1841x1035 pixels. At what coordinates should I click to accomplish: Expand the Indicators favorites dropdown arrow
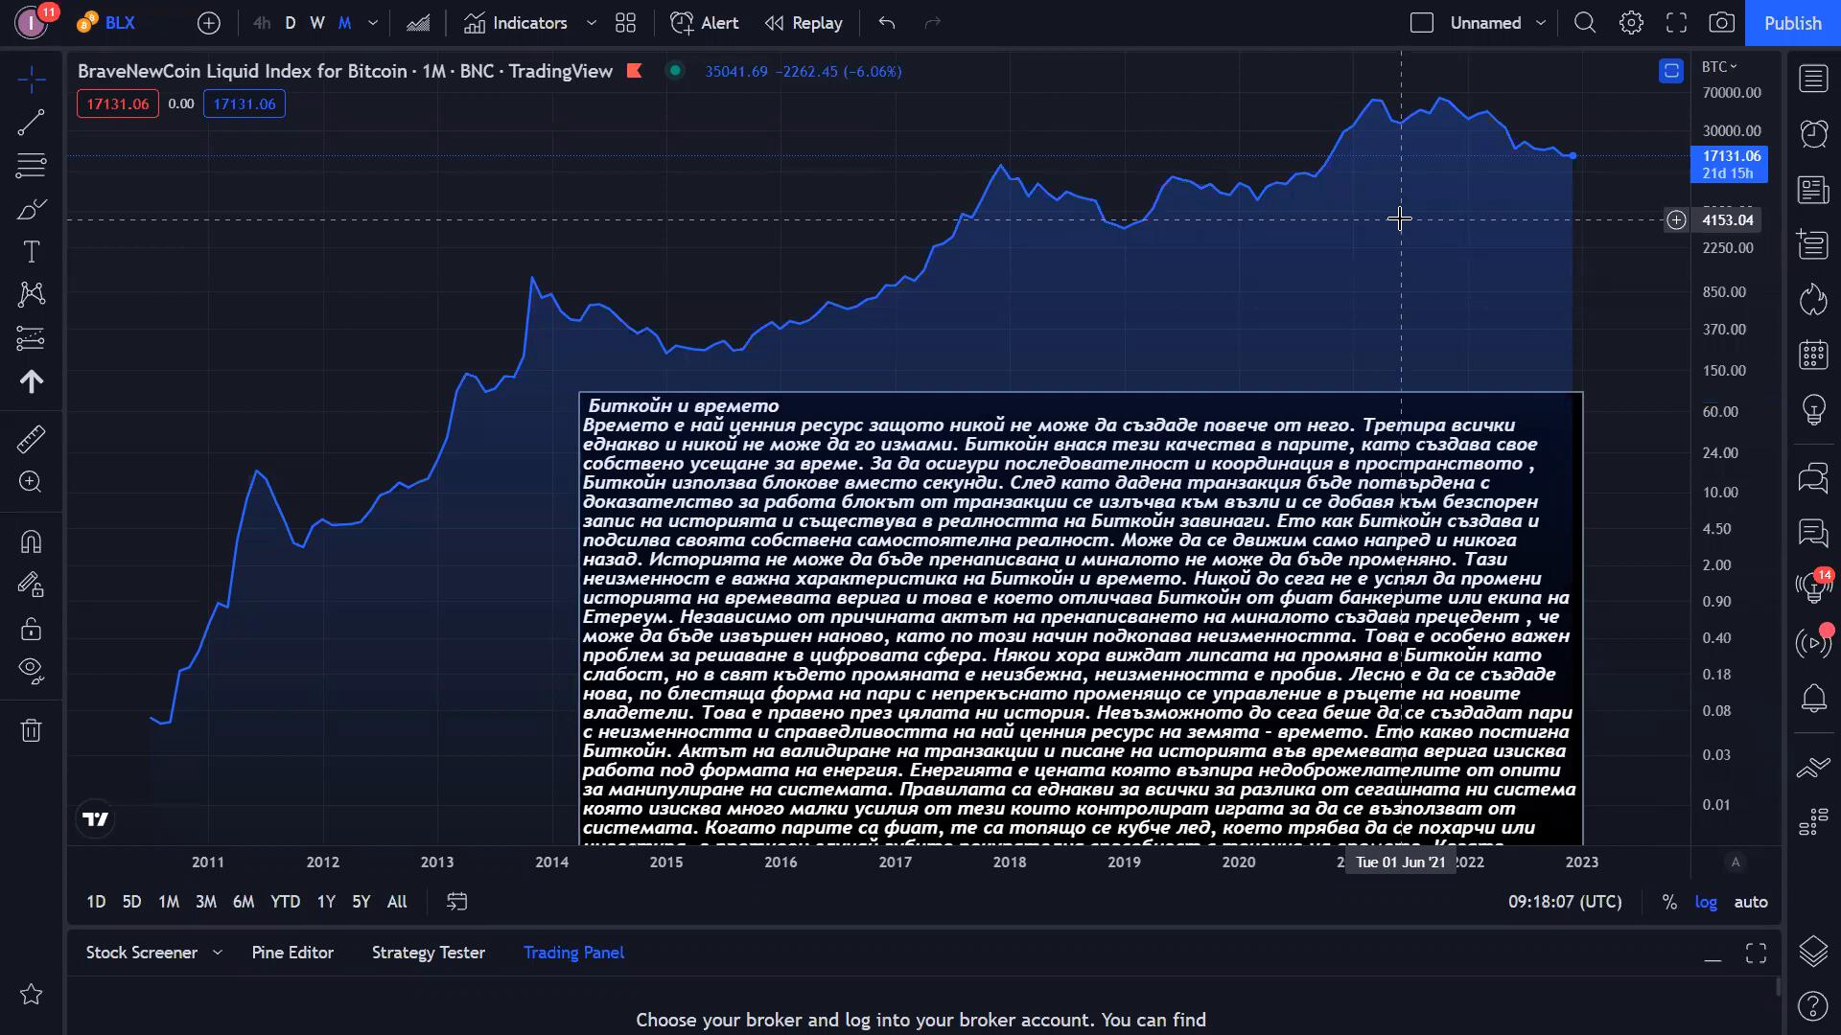pos(592,23)
